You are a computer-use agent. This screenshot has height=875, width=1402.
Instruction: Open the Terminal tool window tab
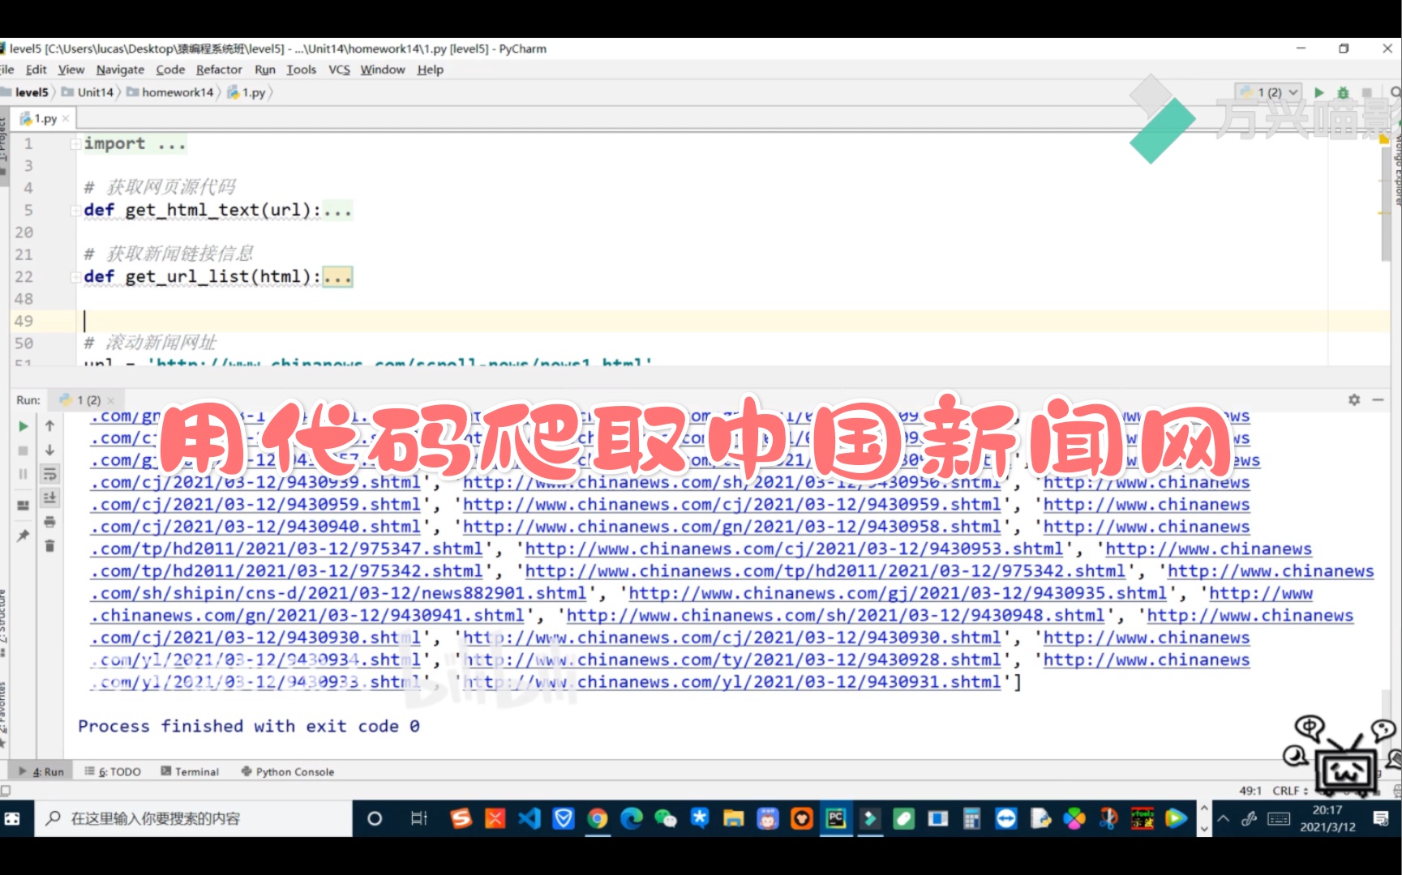coord(191,771)
